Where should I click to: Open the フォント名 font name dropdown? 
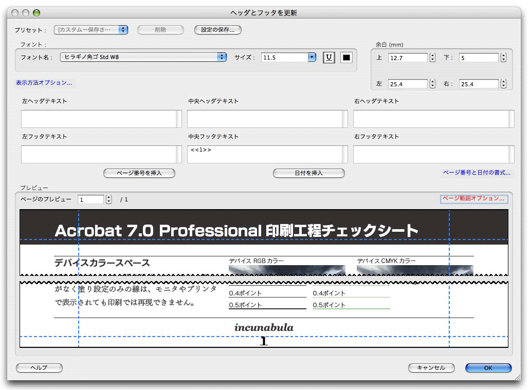(143, 57)
